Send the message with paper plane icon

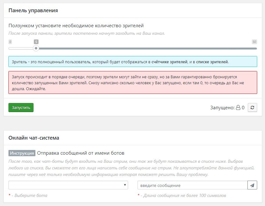[x=252, y=185]
